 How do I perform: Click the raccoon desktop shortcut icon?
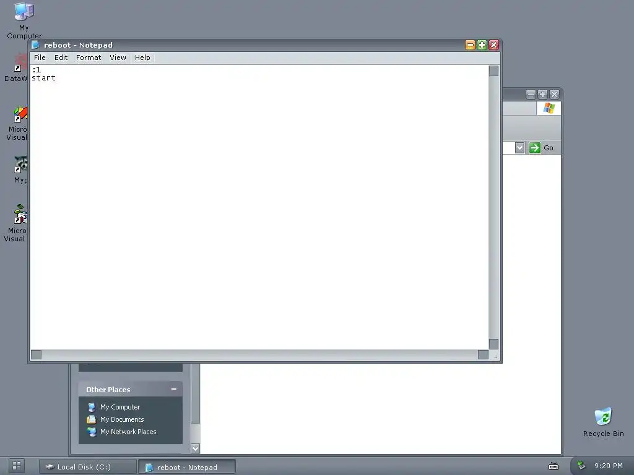coord(21,164)
